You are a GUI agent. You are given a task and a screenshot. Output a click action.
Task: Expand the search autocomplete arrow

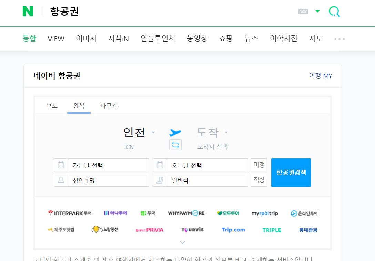(x=317, y=11)
